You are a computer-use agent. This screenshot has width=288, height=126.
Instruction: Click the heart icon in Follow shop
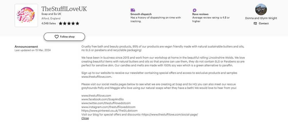click(x=56, y=37)
